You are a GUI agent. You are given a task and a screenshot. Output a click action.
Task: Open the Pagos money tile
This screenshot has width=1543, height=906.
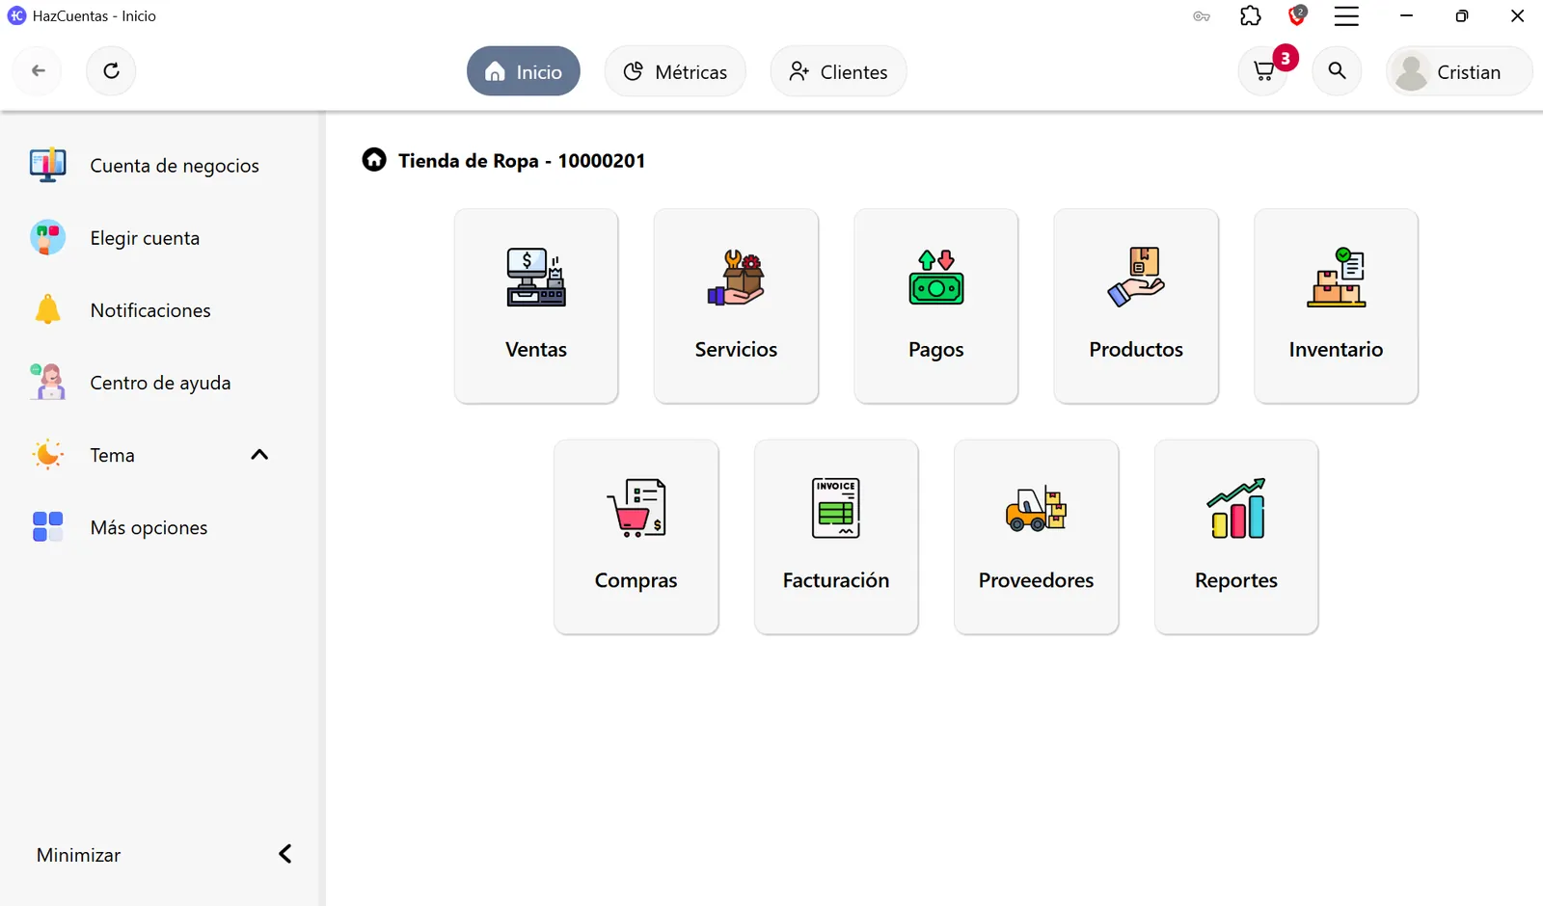(x=936, y=306)
